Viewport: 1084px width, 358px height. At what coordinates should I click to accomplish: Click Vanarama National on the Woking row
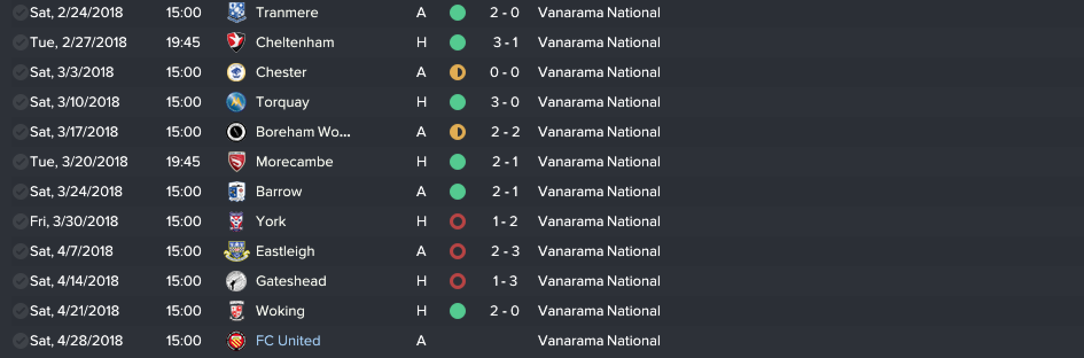599,311
